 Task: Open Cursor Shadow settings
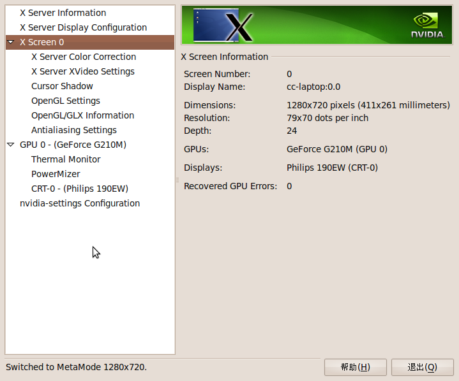coord(62,86)
